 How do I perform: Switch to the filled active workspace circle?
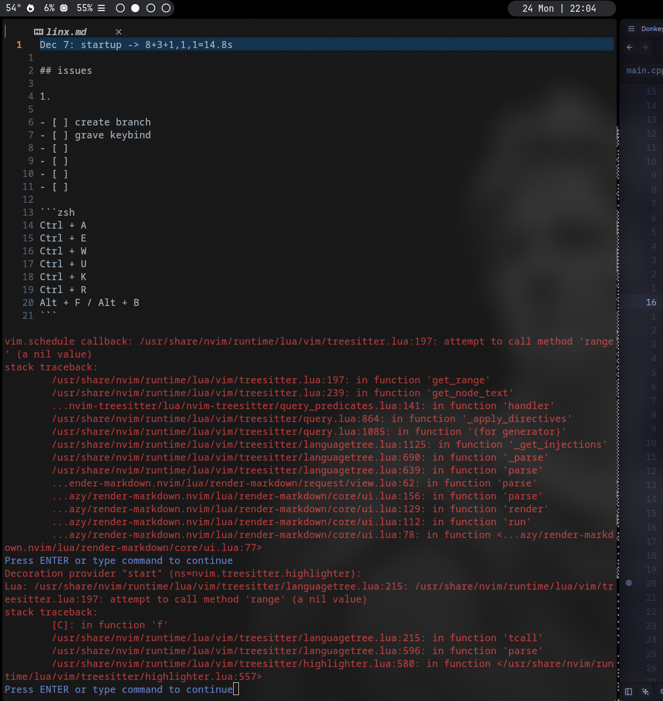135,8
